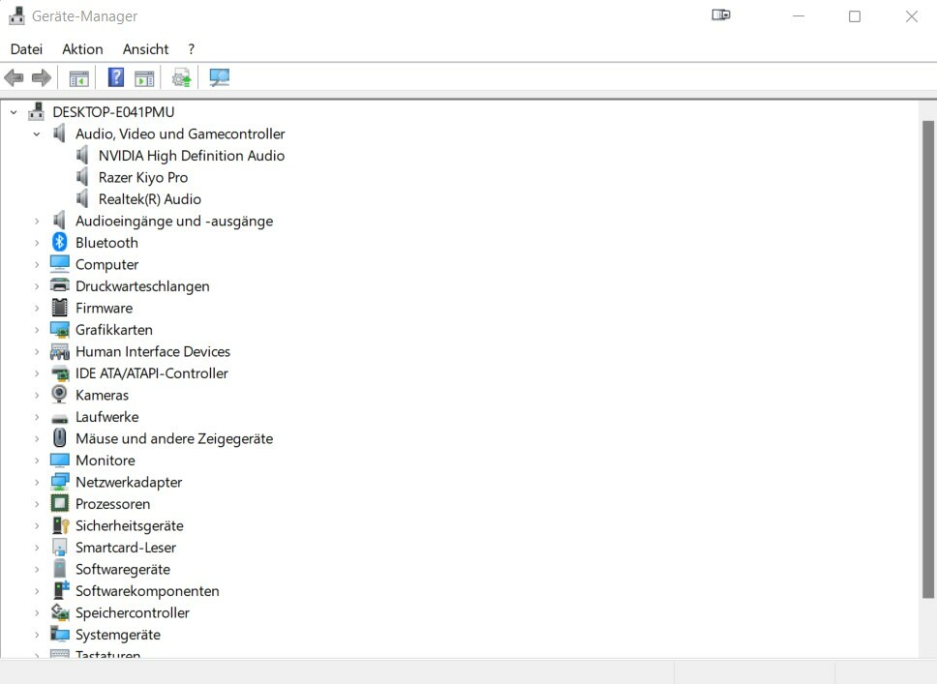Click the Forward arrow toolbar icon
Screen dimensions: 937x684
(42, 77)
